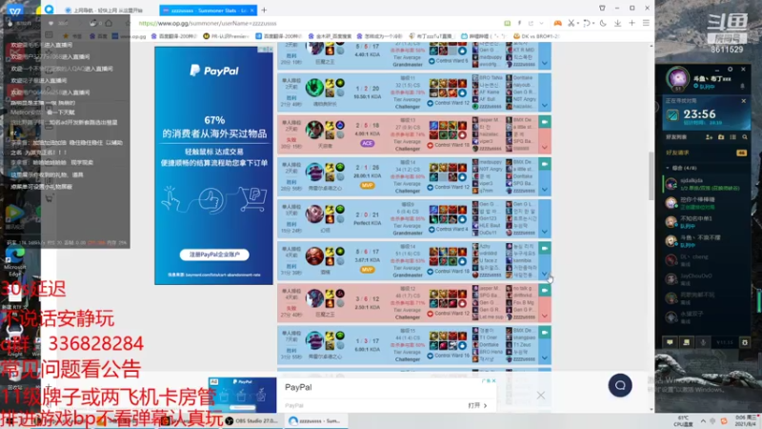Click the ACE badge on the 2/5/18 match

[x=367, y=143]
